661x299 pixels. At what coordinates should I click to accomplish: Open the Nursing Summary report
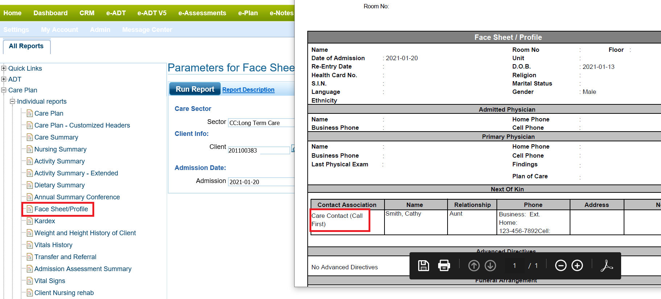pos(61,149)
